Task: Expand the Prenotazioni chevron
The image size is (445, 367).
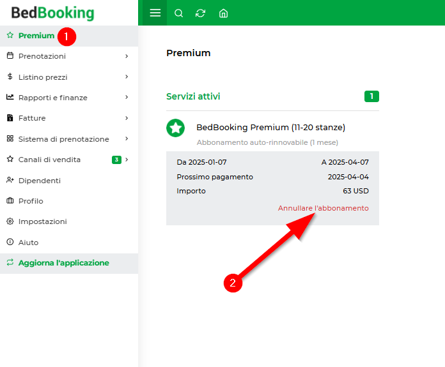Action: point(127,56)
